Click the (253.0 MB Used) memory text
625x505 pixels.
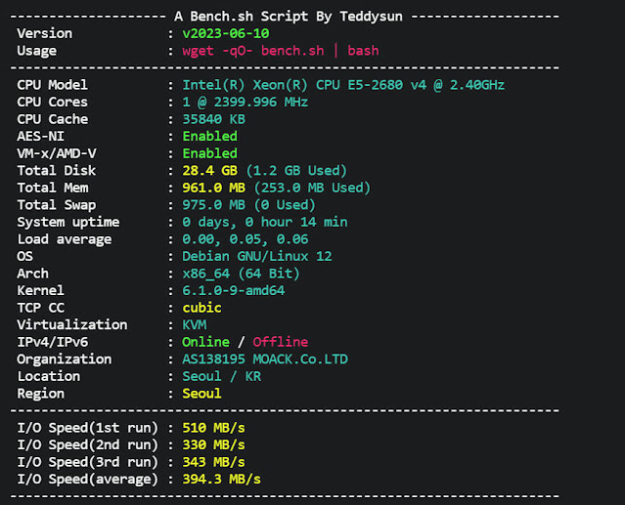[x=313, y=188]
